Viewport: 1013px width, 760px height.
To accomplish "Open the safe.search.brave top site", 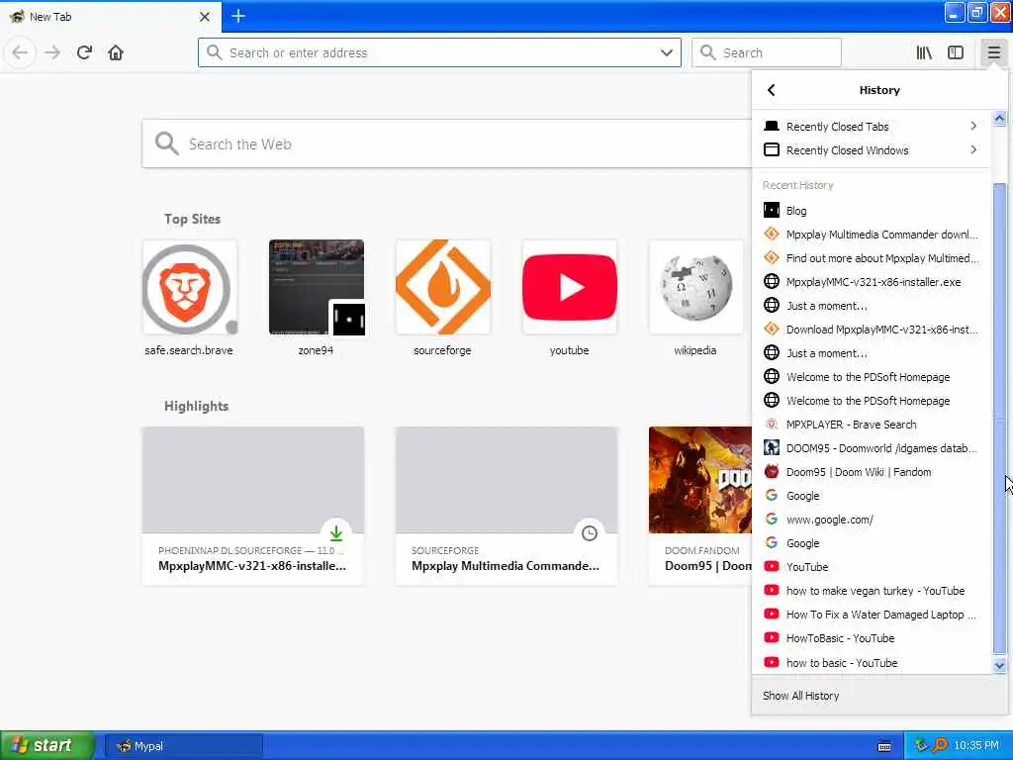I will (189, 298).
